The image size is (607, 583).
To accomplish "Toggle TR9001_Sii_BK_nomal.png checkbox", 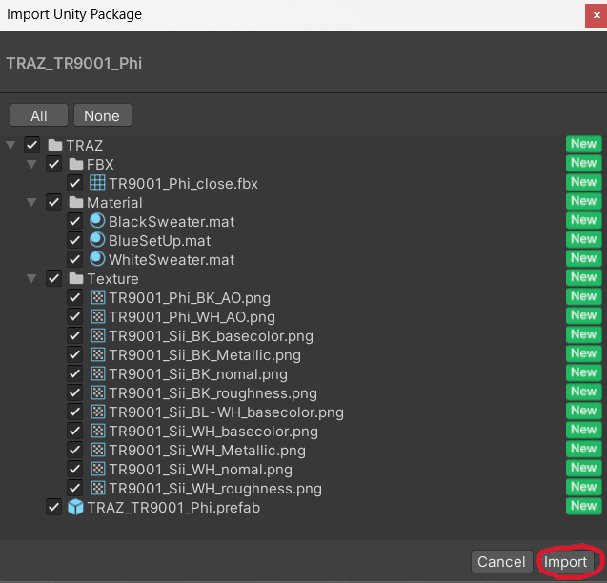I will tap(74, 373).
